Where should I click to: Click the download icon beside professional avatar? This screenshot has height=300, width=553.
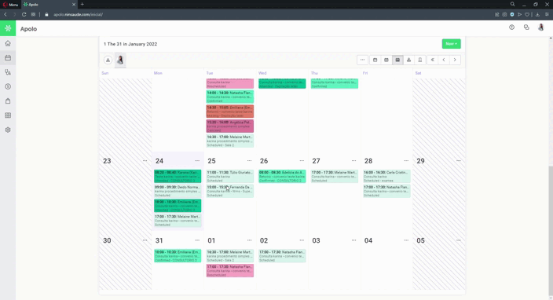(x=108, y=60)
